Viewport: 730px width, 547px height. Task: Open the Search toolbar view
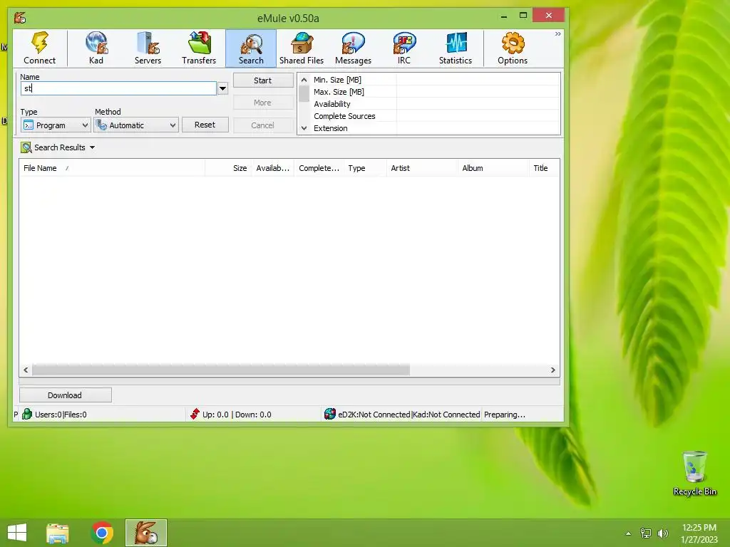pyautogui.click(x=251, y=48)
